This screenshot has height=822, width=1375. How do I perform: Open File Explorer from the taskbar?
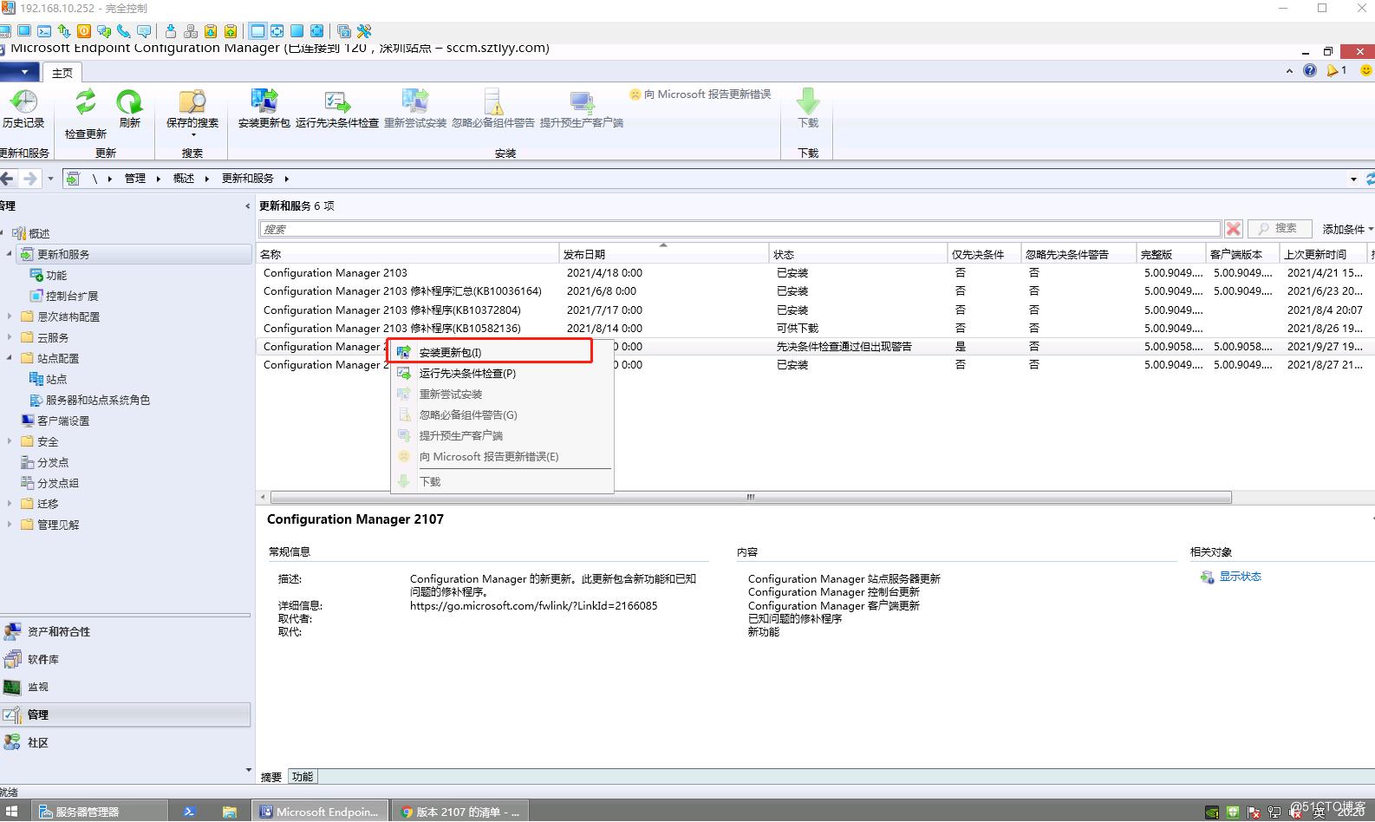click(x=230, y=812)
